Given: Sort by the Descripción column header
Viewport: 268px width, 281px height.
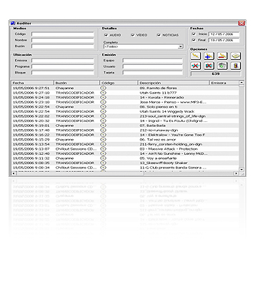Looking at the screenshot, I should (x=174, y=83).
